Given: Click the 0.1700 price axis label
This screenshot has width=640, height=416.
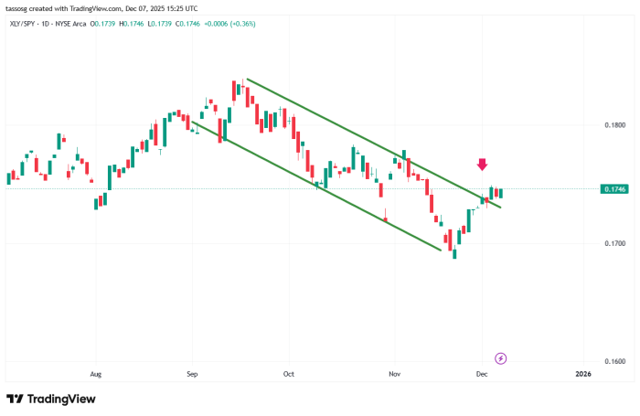Looking at the screenshot, I should point(614,244).
